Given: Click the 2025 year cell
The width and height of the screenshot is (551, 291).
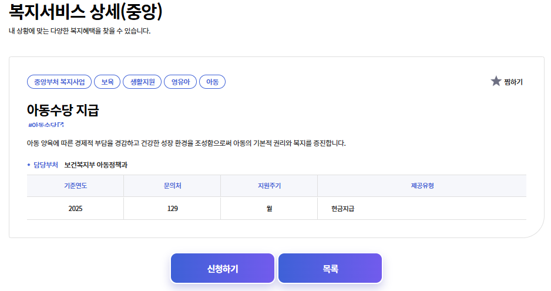Looking at the screenshot, I should point(75,208).
